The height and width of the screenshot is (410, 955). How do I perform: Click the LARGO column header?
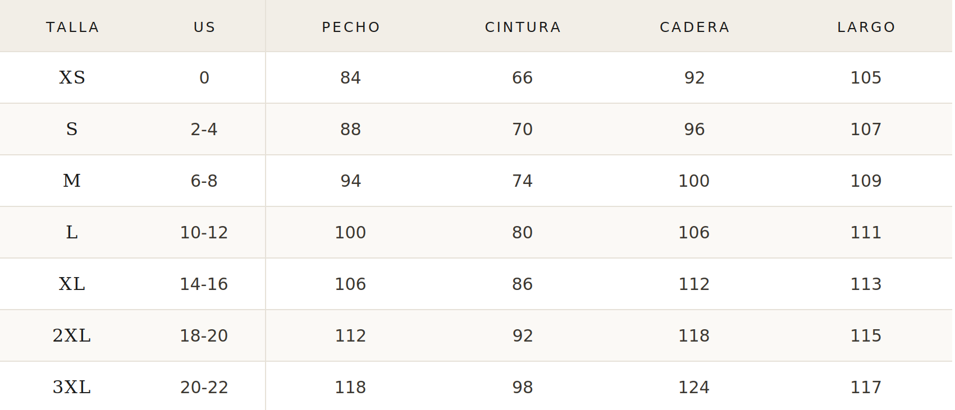(x=866, y=27)
